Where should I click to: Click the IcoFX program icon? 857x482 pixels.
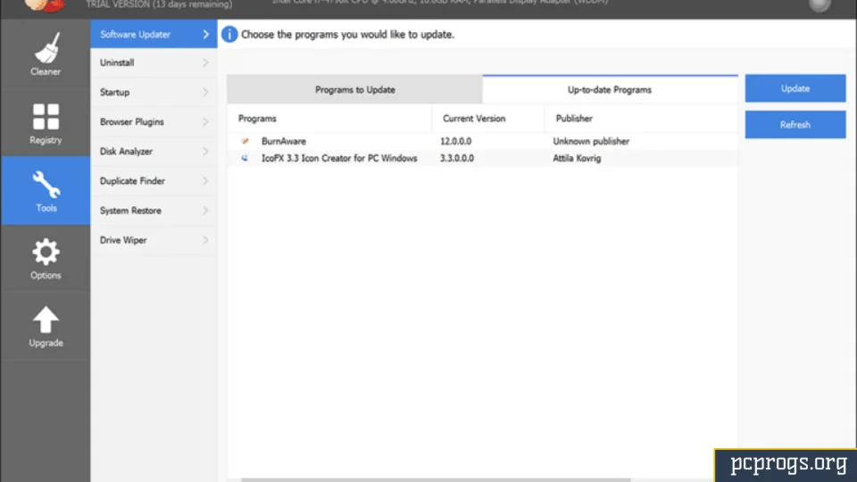click(245, 158)
